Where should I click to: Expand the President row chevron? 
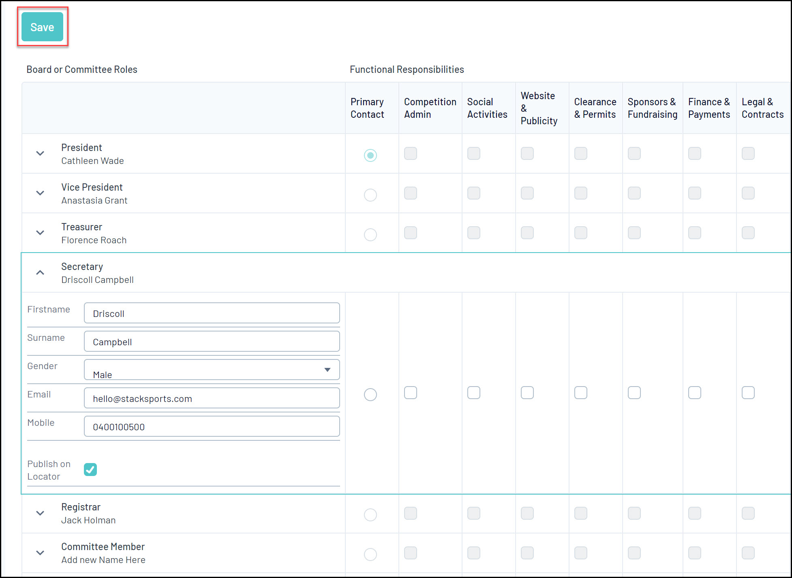coord(40,153)
